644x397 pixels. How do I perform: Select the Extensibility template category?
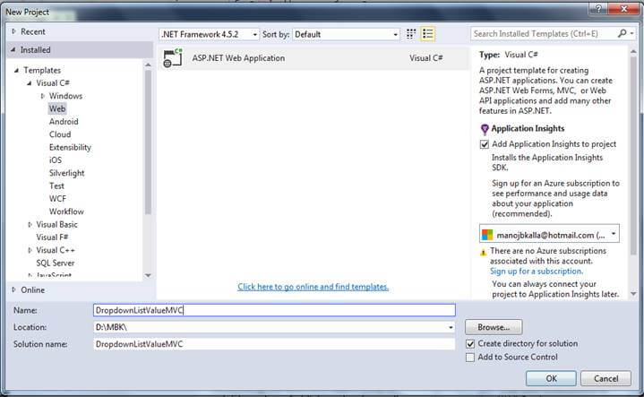tap(70, 147)
